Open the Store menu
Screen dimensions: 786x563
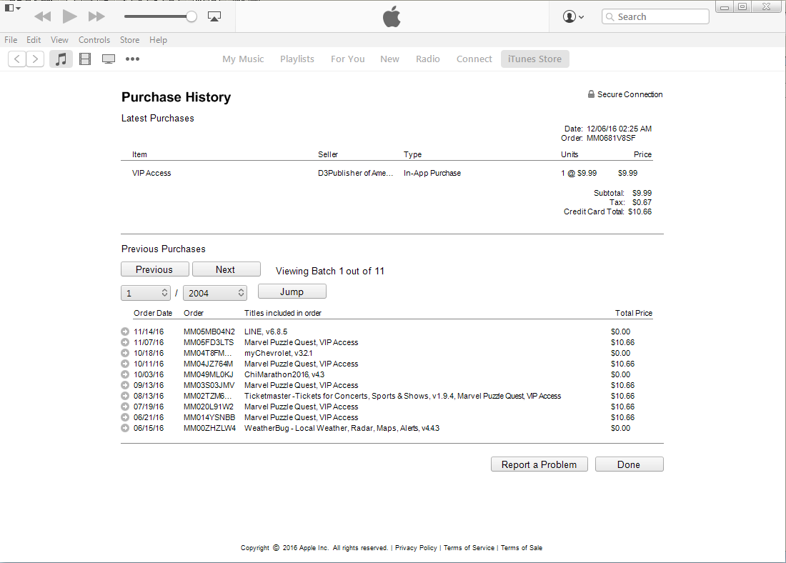pos(129,40)
